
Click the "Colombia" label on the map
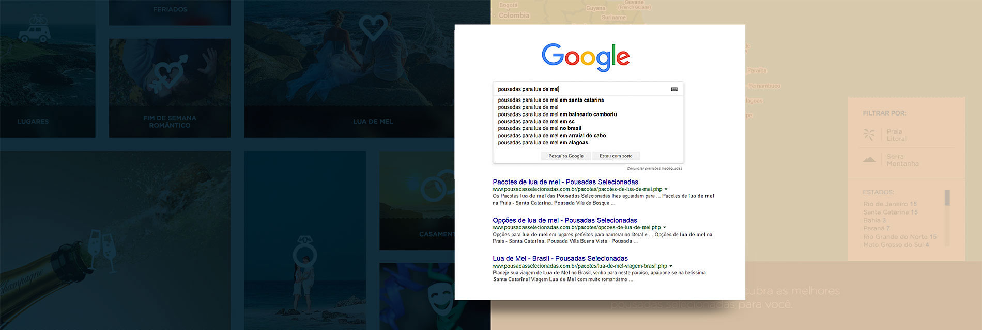(x=514, y=15)
